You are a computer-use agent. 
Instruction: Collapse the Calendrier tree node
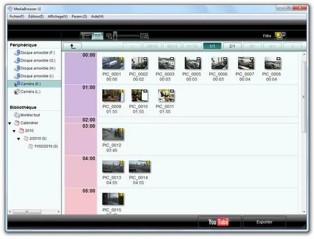click(x=9, y=123)
